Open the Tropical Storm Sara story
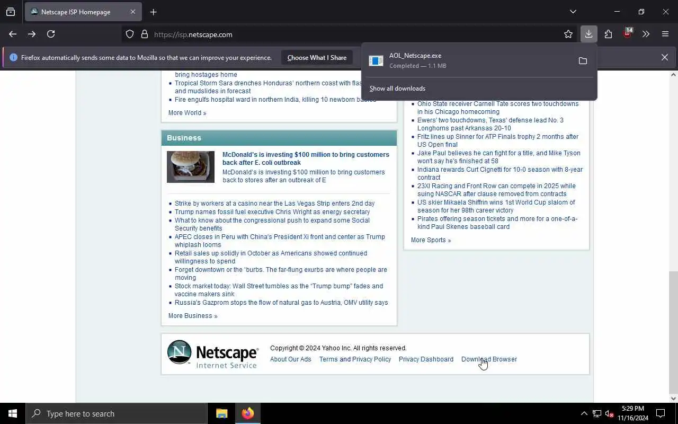The image size is (678, 424). [x=268, y=87]
